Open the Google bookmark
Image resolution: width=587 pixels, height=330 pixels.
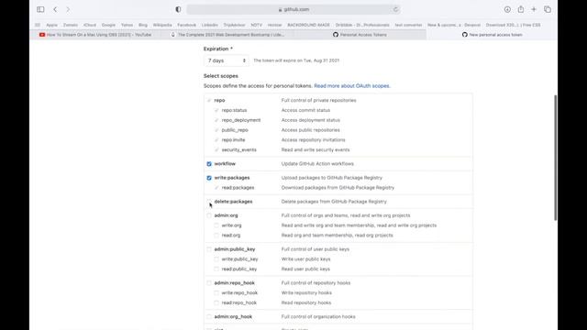click(108, 25)
